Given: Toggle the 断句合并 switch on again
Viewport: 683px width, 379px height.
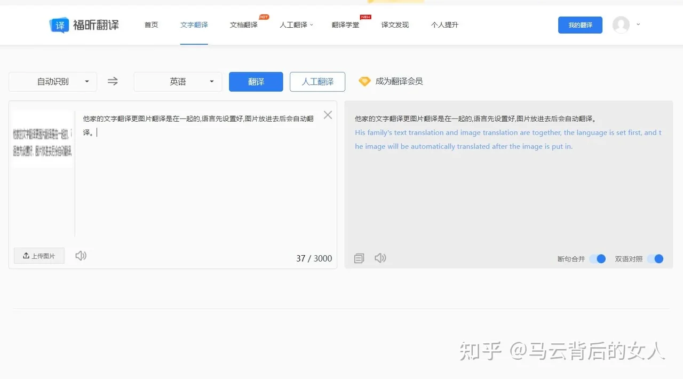Looking at the screenshot, I should [598, 258].
